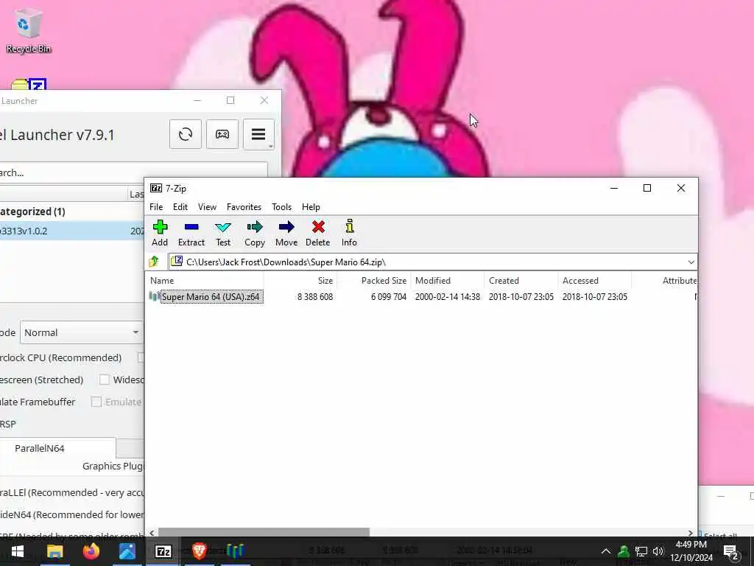Open the Help menu in 7-Zip
754x566 pixels.
pos(311,207)
